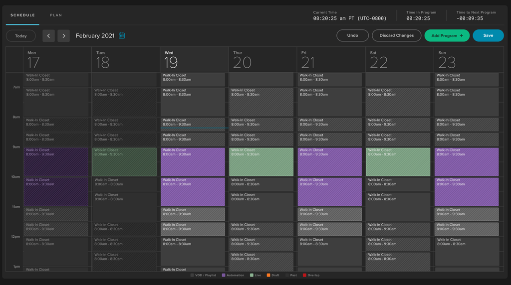Screen dimensions: 511x285
Task: Open Friday's purple Automation program at 9am
Action: click(x=329, y=162)
